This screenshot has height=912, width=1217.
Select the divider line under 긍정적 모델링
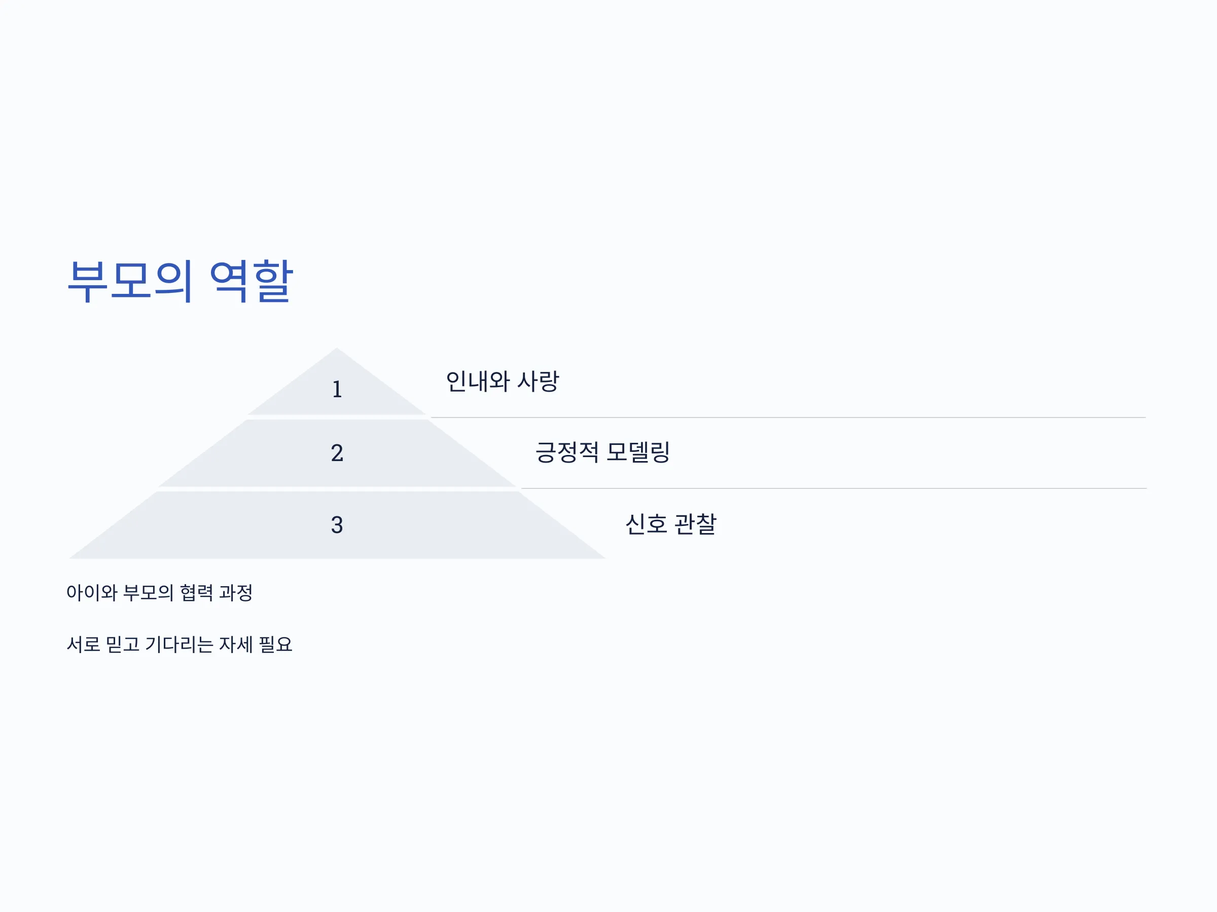(x=834, y=488)
